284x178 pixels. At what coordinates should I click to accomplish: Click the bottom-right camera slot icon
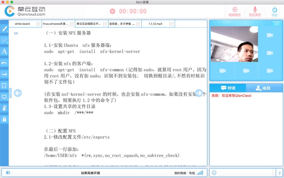coord(270,70)
